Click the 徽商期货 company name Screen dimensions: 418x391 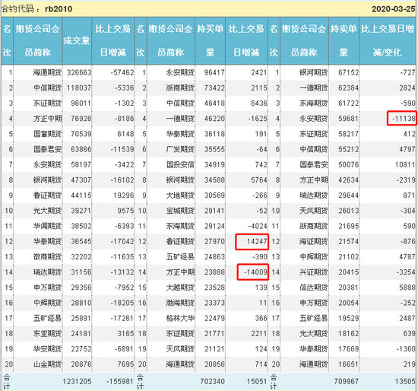pos(47,257)
